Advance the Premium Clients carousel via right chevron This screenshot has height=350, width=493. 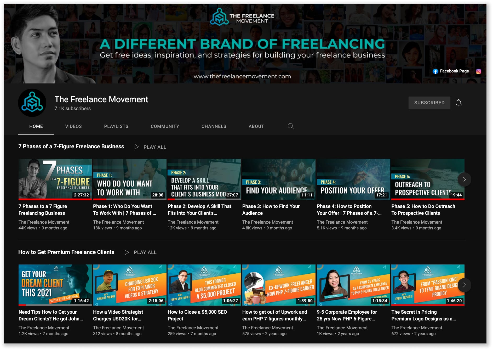pos(465,285)
